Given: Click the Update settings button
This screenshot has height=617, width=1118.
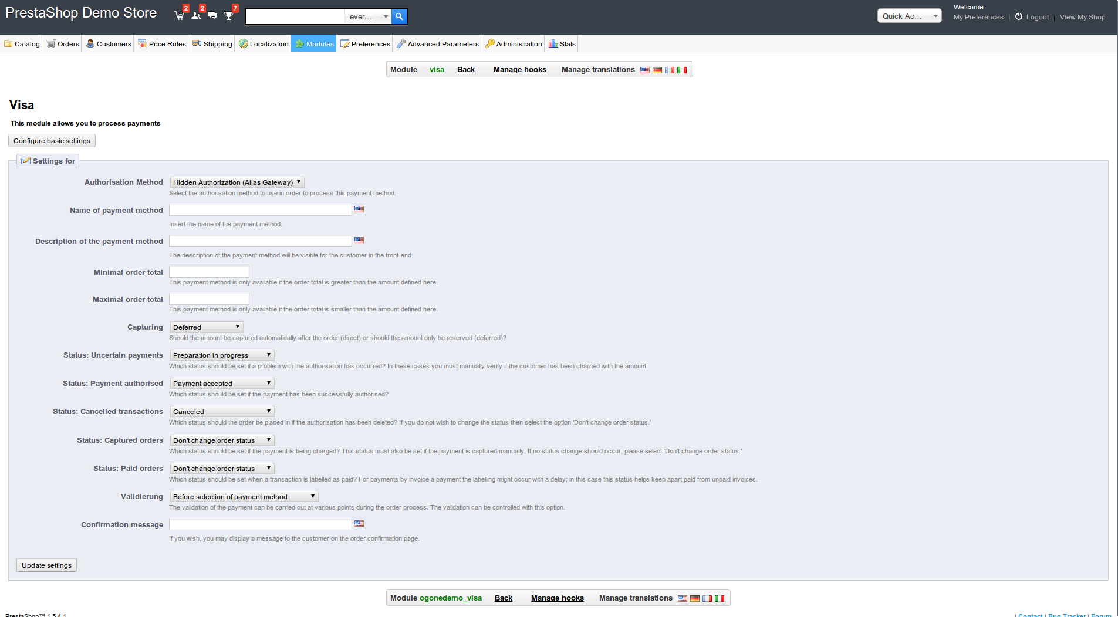Looking at the screenshot, I should pos(46,565).
